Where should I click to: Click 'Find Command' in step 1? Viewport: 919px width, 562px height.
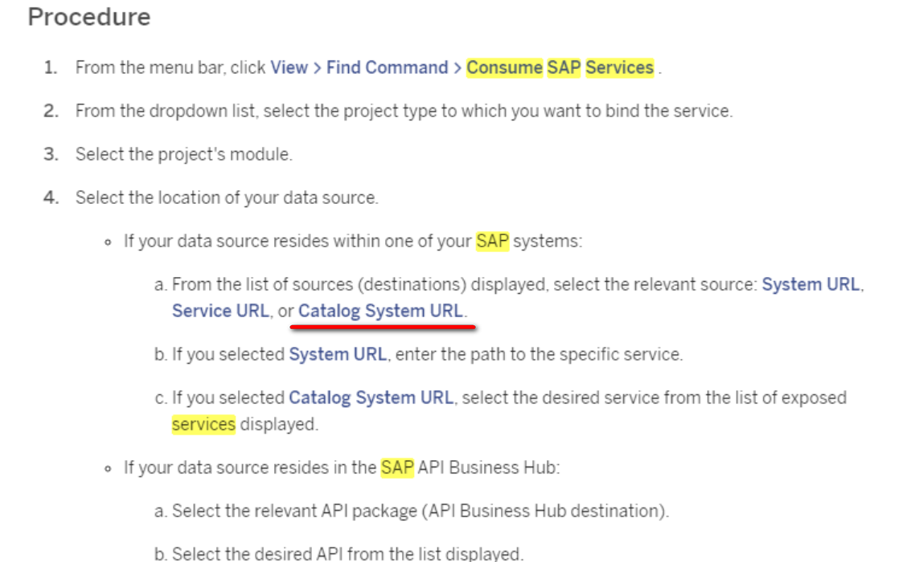click(x=388, y=67)
